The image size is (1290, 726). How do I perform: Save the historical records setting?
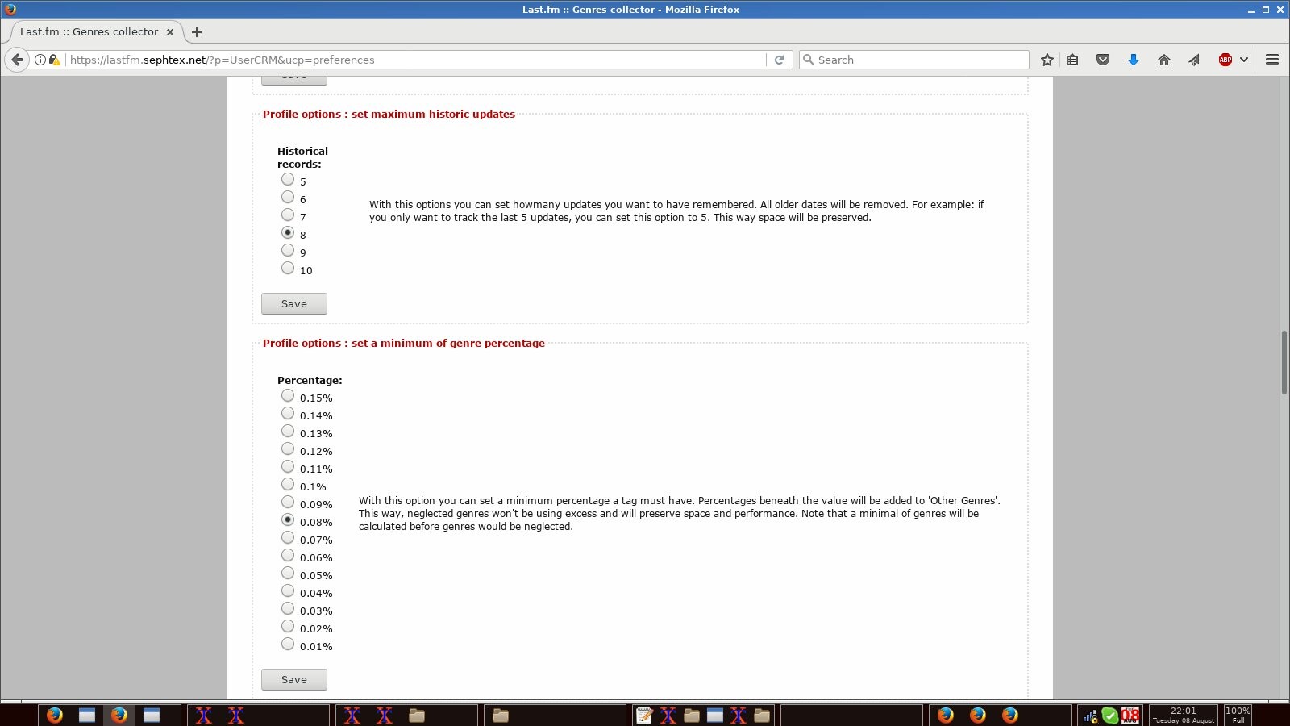293,304
